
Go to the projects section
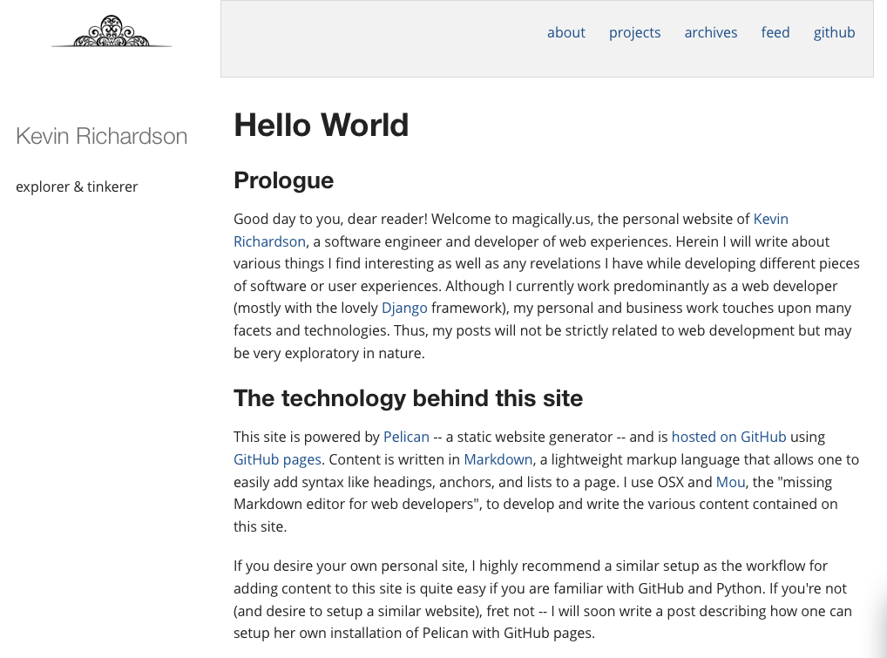(x=634, y=32)
